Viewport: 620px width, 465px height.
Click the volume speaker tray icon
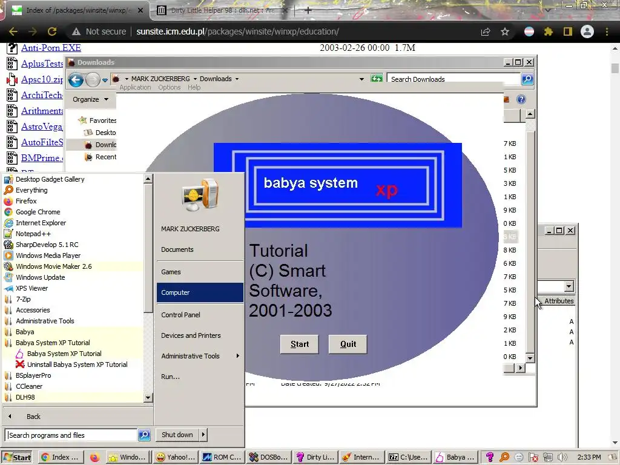[x=562, y=457]
